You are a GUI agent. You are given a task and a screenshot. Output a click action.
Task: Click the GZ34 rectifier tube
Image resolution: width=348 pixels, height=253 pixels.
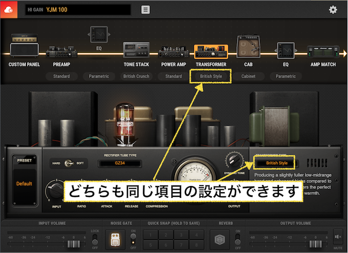(125, 125)
